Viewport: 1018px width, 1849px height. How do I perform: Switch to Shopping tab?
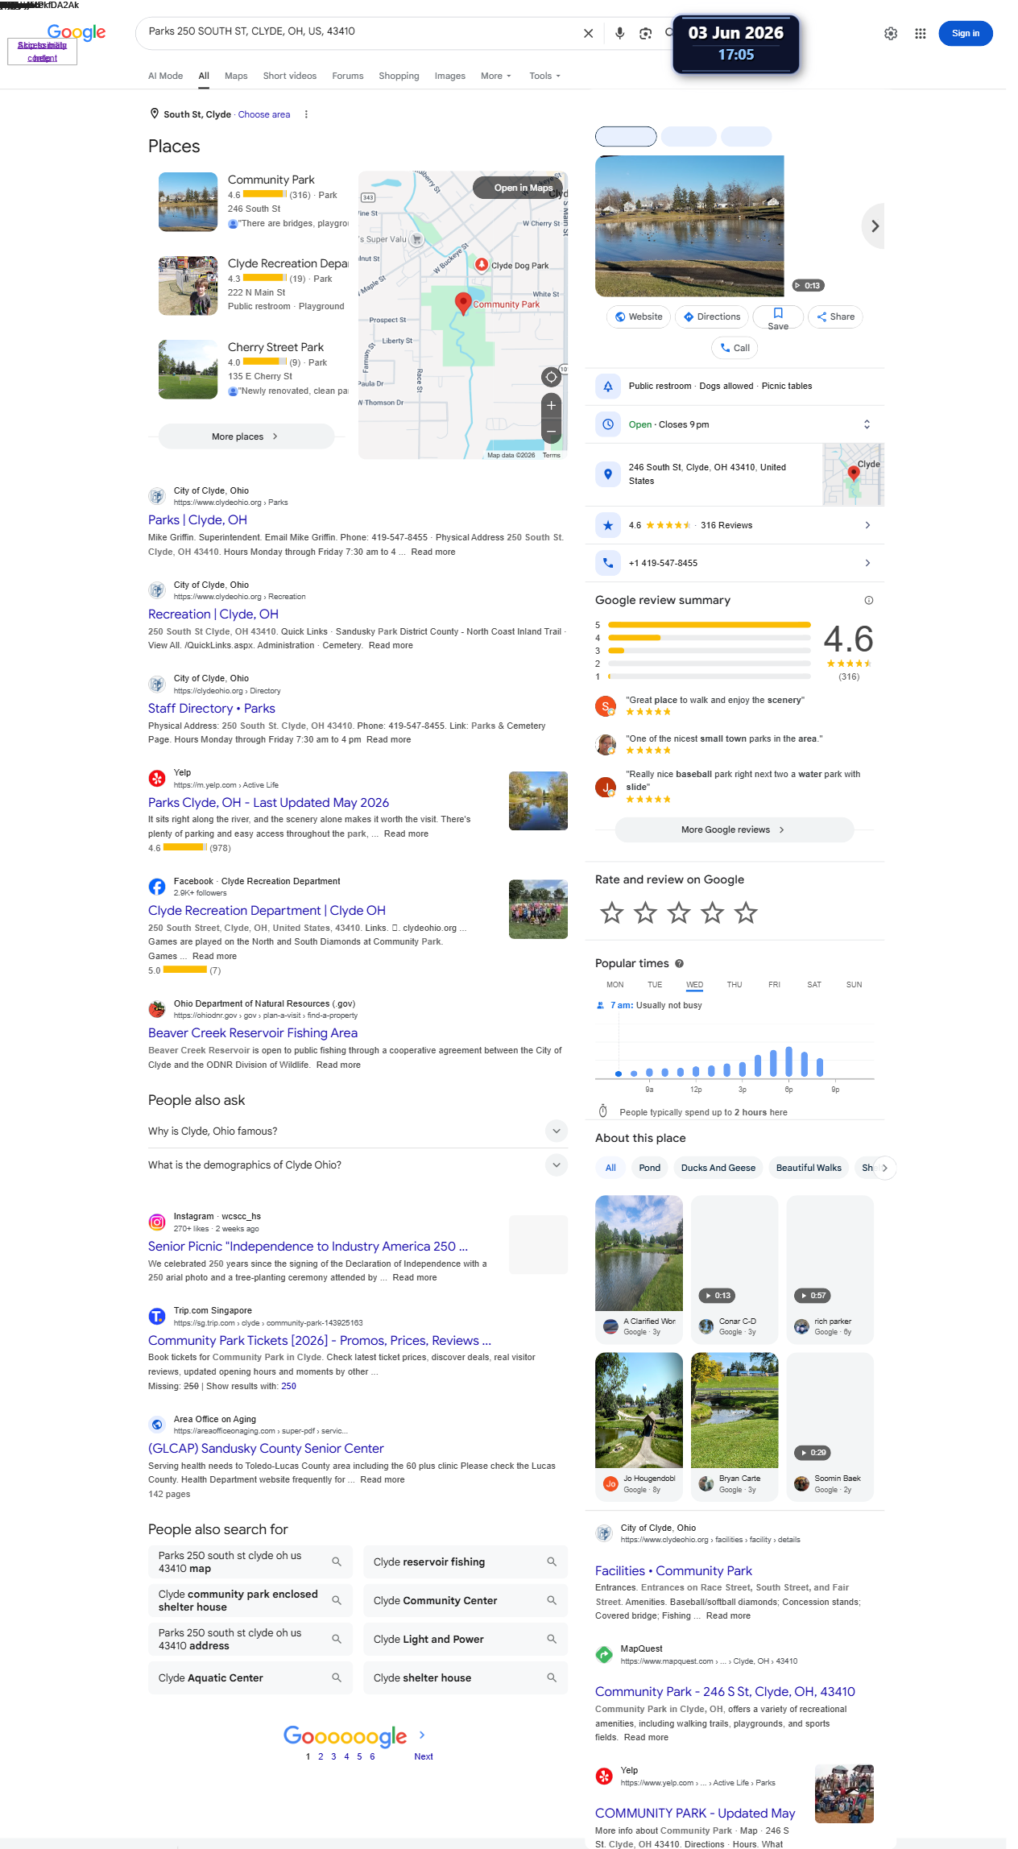coord(399,76)
